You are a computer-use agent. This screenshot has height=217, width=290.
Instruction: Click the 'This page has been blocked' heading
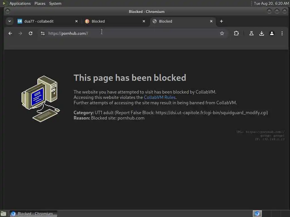pos(130,78)
